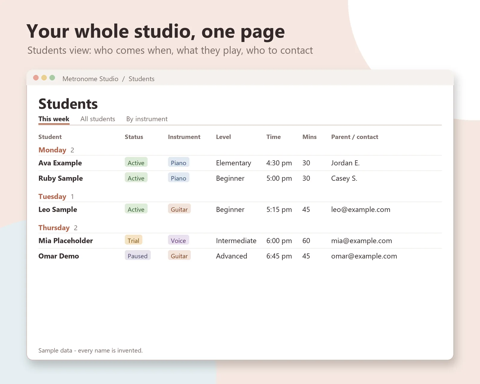Viewport: 480px width, 384px height.
Task: Click the red window close dot
Action: [x=36, y=78]
